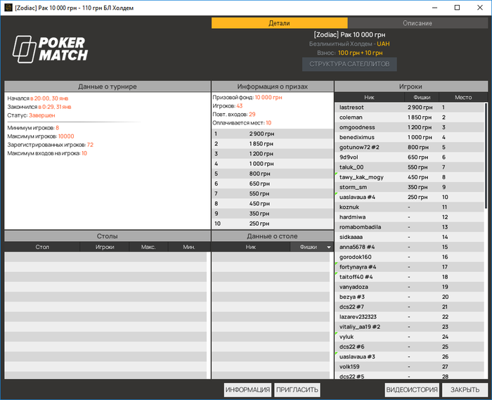
Task: Click the ПРИГЛАСИТЬ button
Action: pyautogui.click(x=297, y=389)
